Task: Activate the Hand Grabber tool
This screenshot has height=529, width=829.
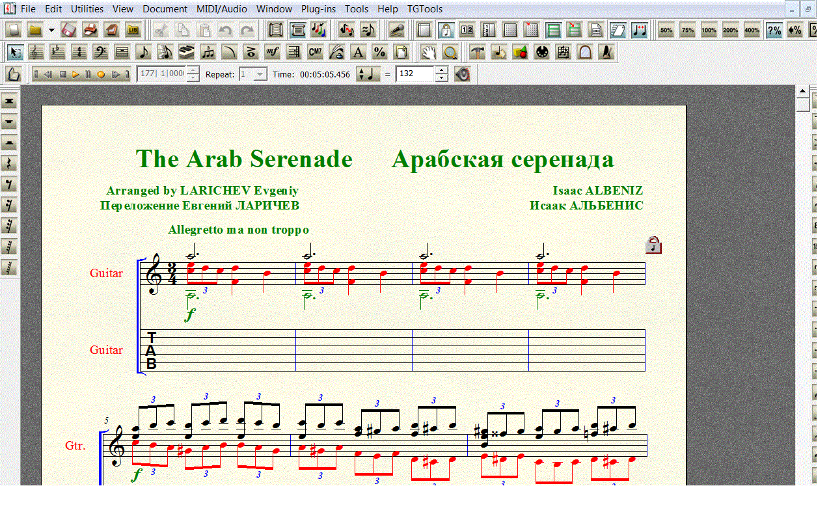Action: coord(428,52)
